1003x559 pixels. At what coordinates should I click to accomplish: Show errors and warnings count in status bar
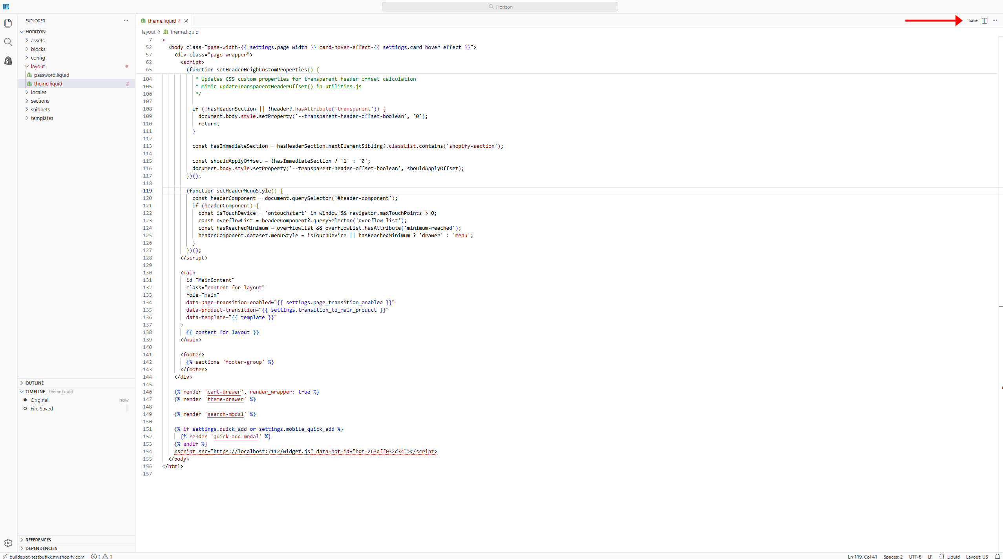[102, 556]
